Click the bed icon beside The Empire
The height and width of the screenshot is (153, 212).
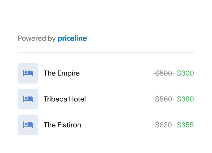28,73
